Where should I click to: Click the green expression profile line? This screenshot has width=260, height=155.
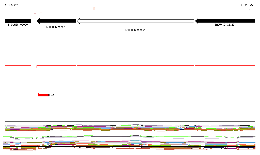coord(129,136)
